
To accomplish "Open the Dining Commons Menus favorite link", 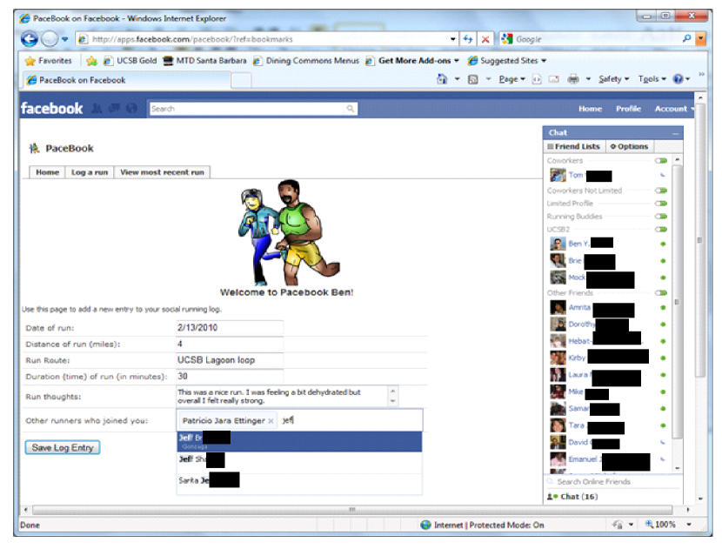I will click(306, 61).
